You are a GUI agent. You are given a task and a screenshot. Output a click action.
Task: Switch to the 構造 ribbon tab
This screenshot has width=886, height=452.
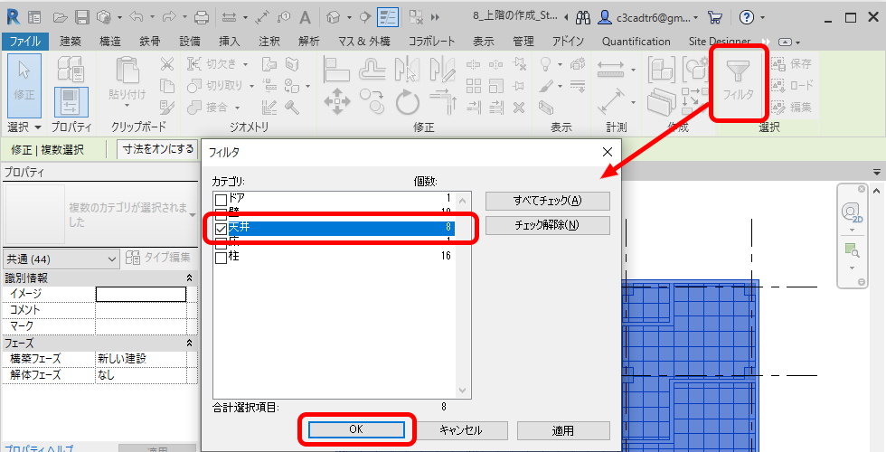point(110,42)
